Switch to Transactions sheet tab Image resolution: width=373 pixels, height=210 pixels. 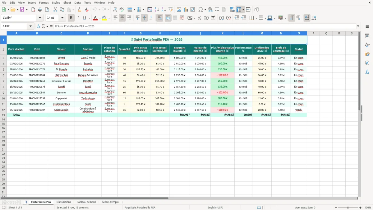coord(63,202)
